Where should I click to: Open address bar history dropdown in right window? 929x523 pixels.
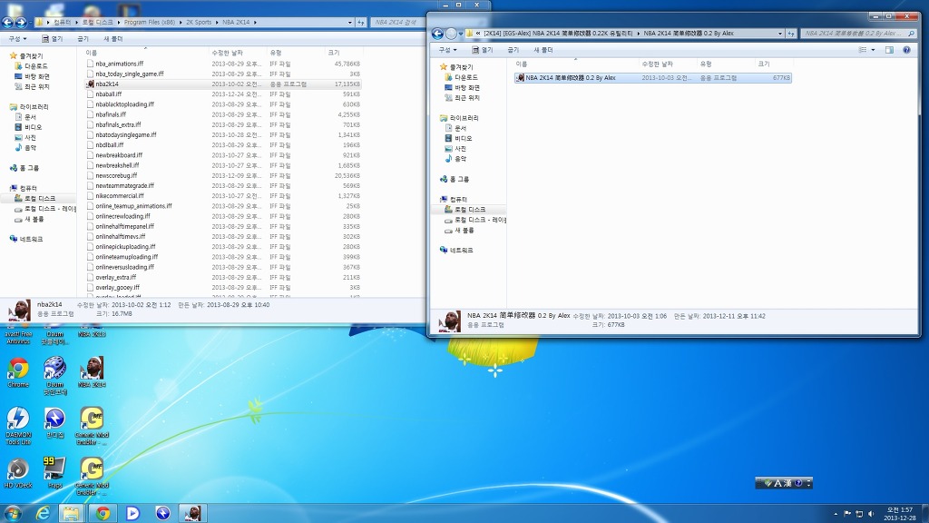click(781, 34)
